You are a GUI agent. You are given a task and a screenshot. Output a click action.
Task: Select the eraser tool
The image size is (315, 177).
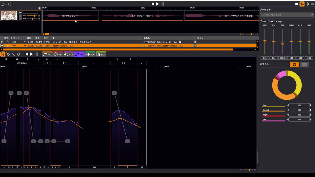(x=19, y=54)
